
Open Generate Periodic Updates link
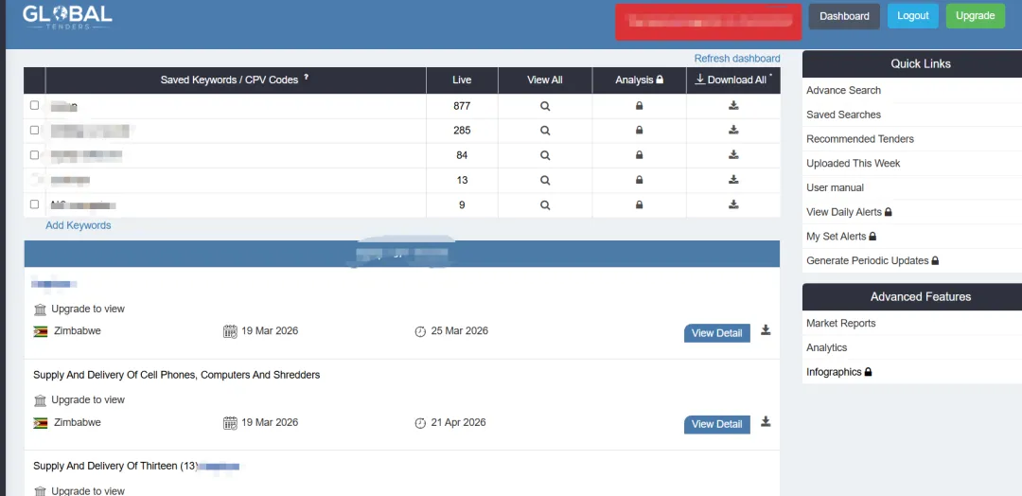click(x=872, y=260)
